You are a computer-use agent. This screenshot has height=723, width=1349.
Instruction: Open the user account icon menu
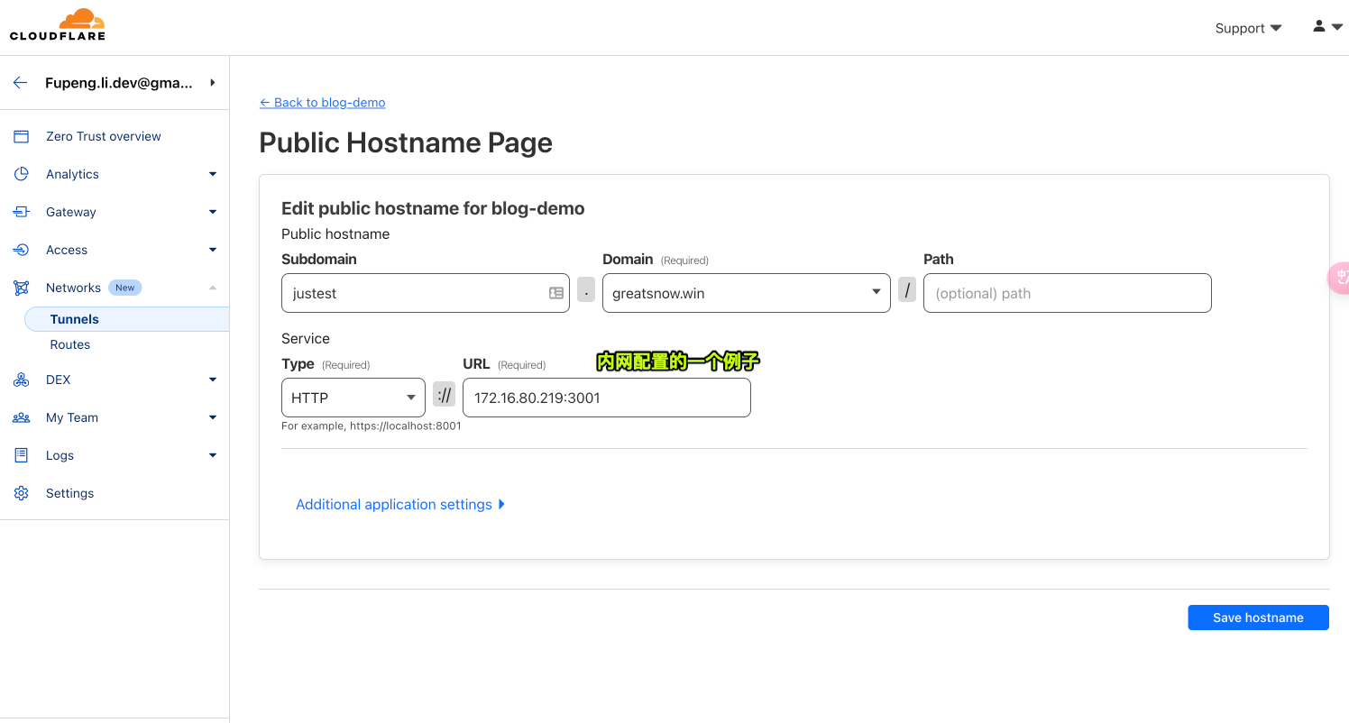coord(1327,27)
